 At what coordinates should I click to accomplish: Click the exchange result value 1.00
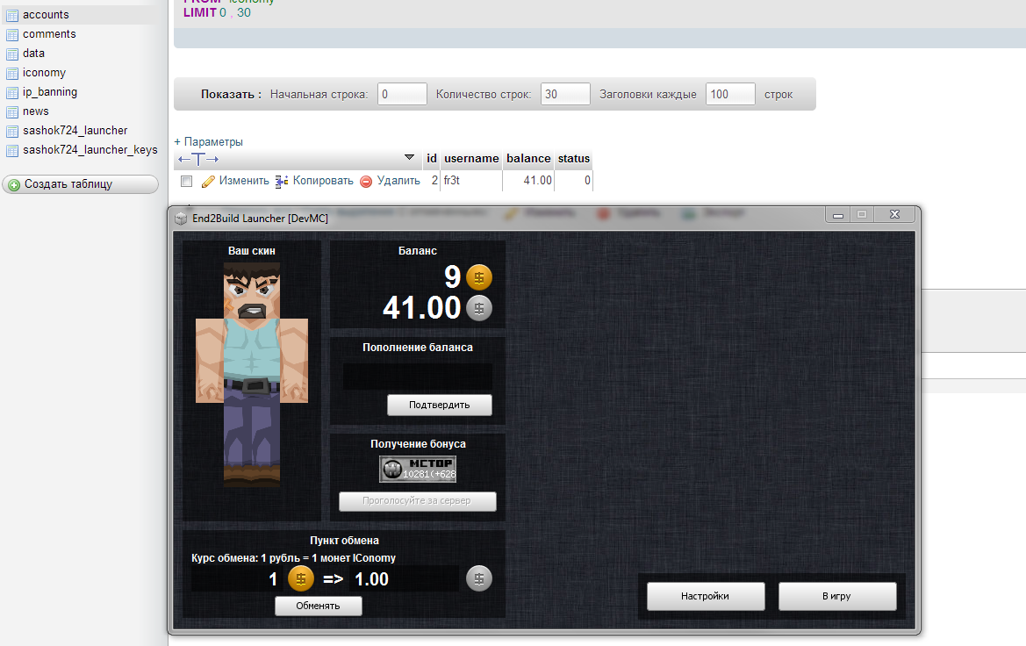371,579
